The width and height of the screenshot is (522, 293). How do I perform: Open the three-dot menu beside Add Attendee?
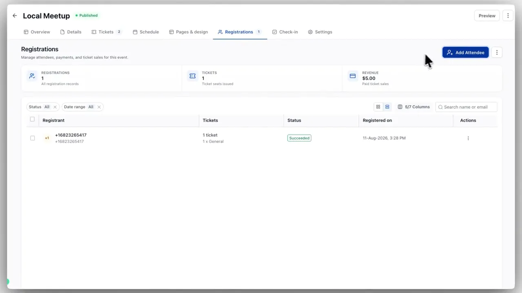coord(497,52)
